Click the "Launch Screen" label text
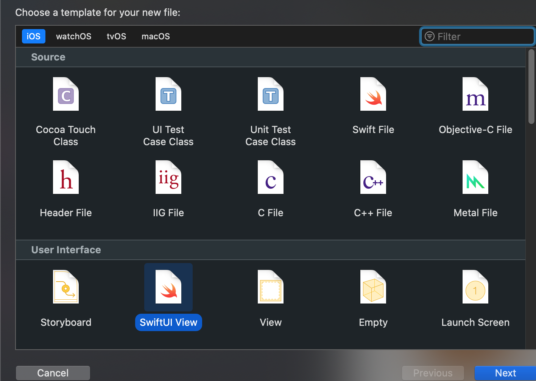This screenshot has height=381, width=536. click(475, 322)
